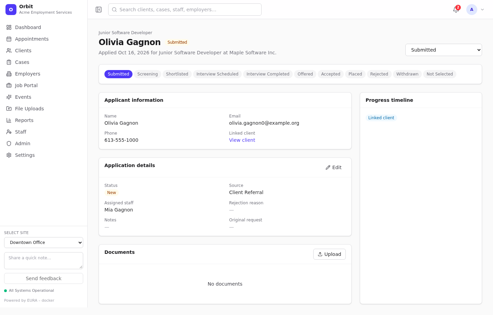The image size is (493, 315).
Task: Click the user avatar A
Action: pyautogui.click(x=472, y=10)
